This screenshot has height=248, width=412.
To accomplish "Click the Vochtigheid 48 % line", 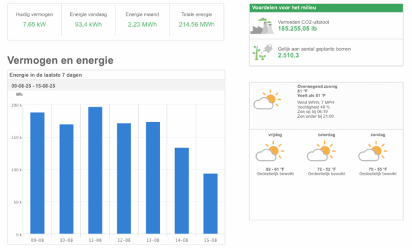I will pyautogui.click(x=313, y=108).
